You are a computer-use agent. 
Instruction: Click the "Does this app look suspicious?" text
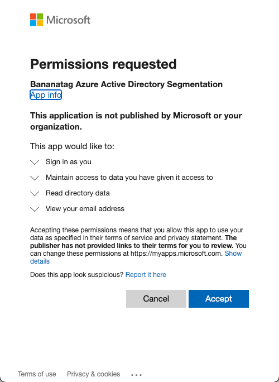click(x=77, y=275)
